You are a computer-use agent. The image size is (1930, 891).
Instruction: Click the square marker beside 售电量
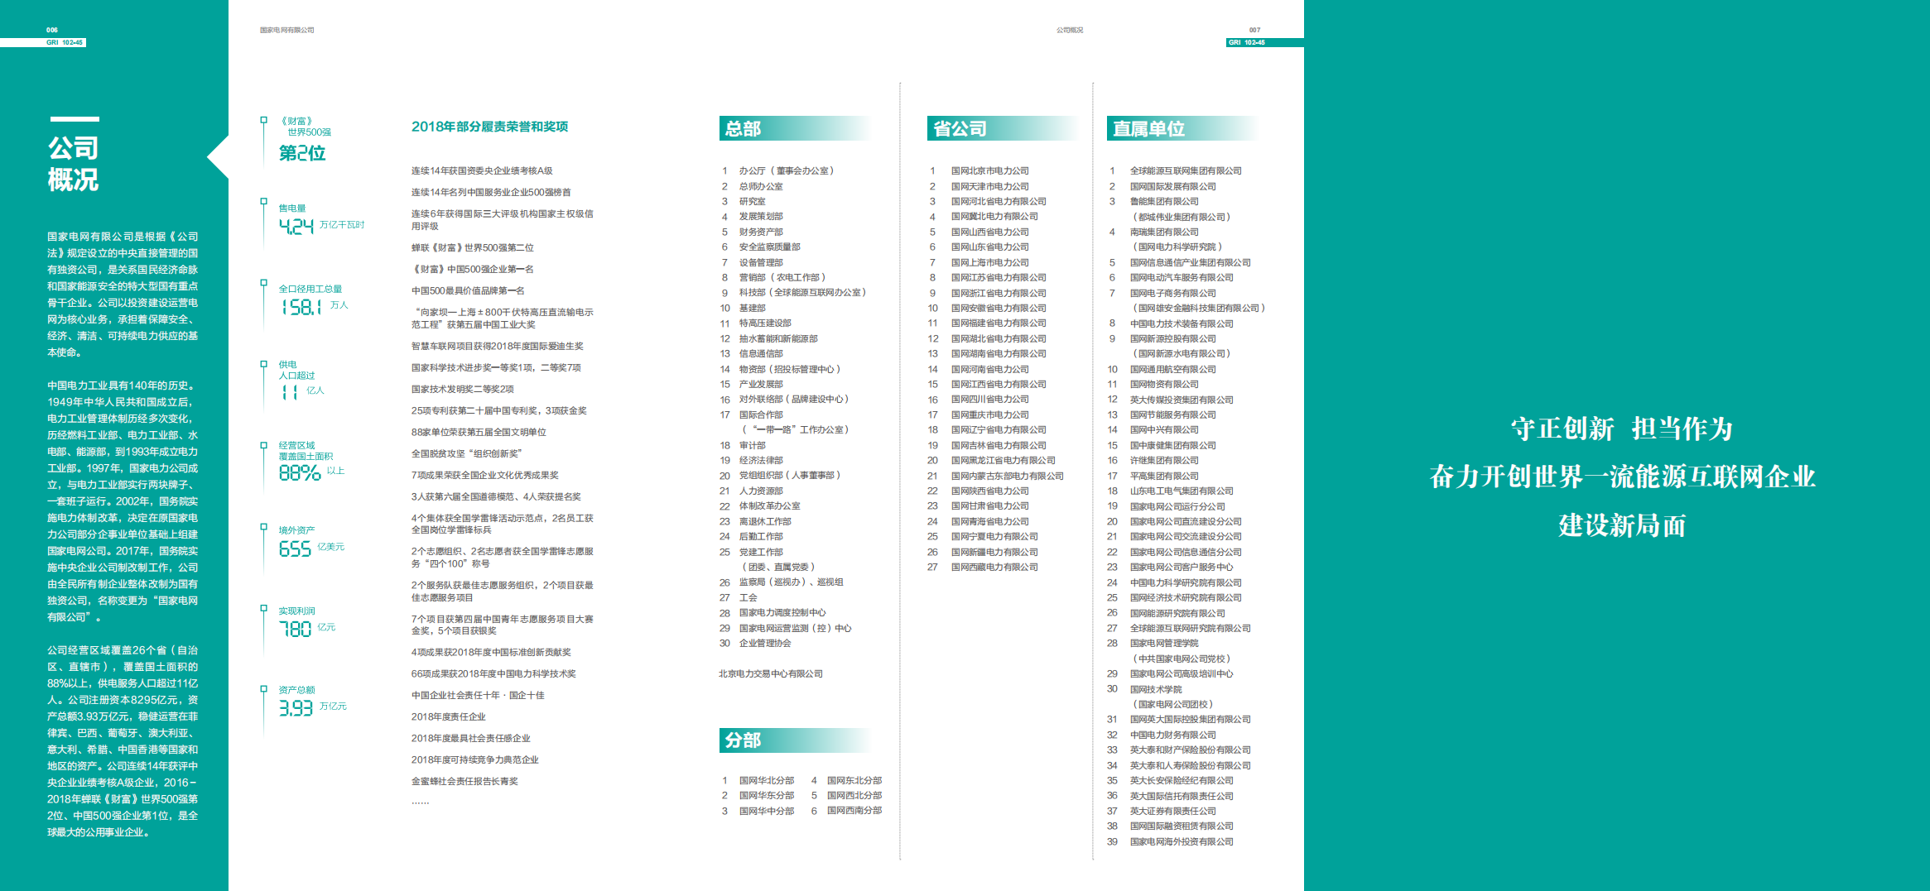(263, 201)
